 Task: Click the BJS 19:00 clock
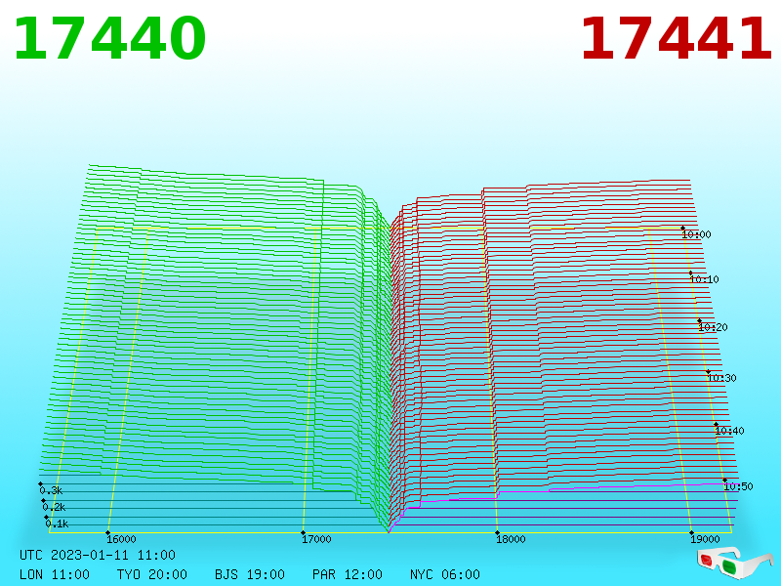(x=250, y=574)
